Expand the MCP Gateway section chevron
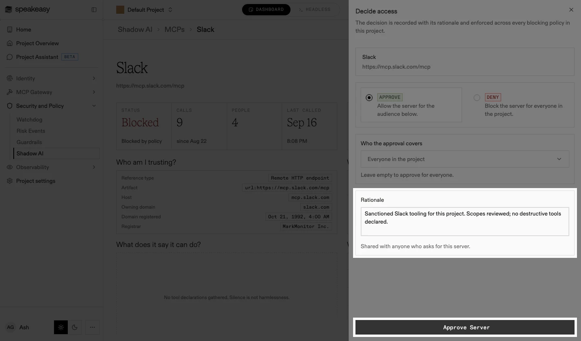581x341 pixels. coord(94,92)
